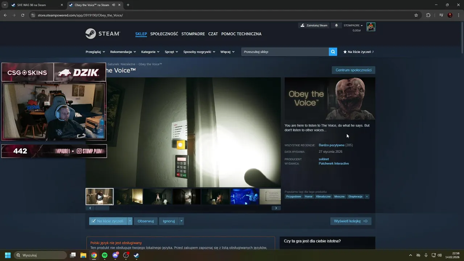Select the Eksploracja tag
Viewport: 464px width, 261px height.
click(x=355, y=196)
